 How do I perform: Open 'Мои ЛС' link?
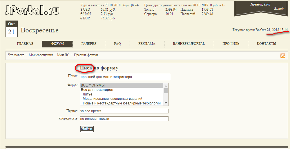click(x=63, y=55)
